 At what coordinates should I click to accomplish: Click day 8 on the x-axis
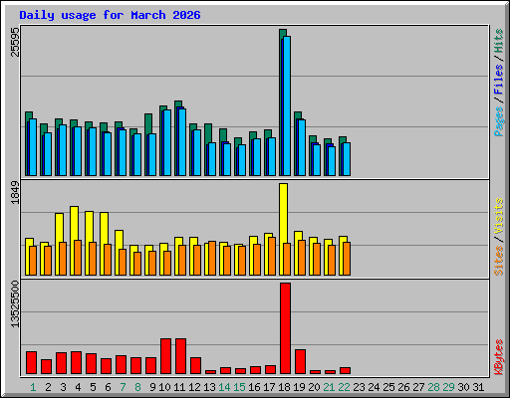tap(137, 387)
